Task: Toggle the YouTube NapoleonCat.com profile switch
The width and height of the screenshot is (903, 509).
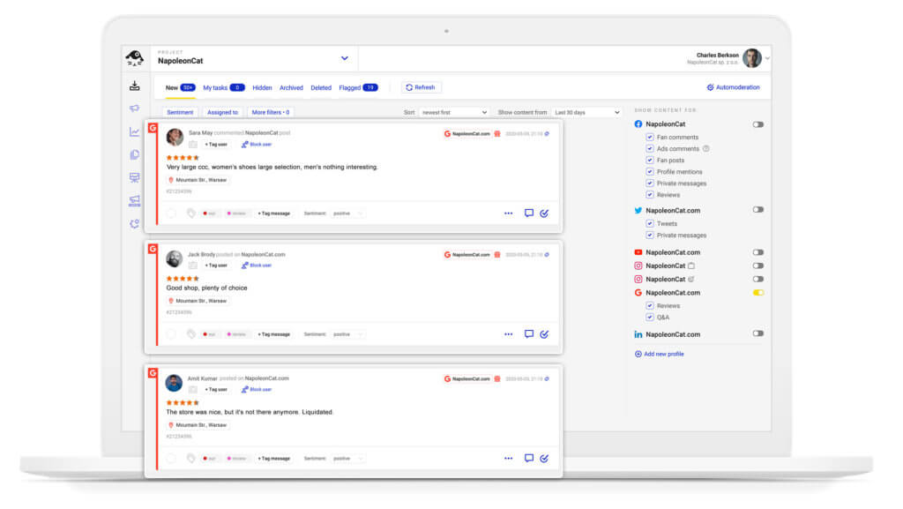Action: 757,252
